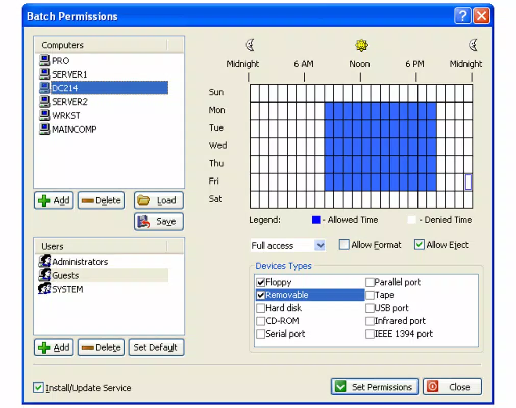Screen dimensions: 516x408
Task: Click the SERVER1 computer icon
Action: tap(44, 74)
